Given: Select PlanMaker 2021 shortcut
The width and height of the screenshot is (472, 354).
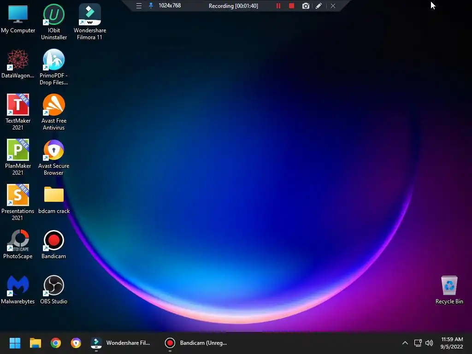Looking at the screenshot, I should click(x=18, y=157).
